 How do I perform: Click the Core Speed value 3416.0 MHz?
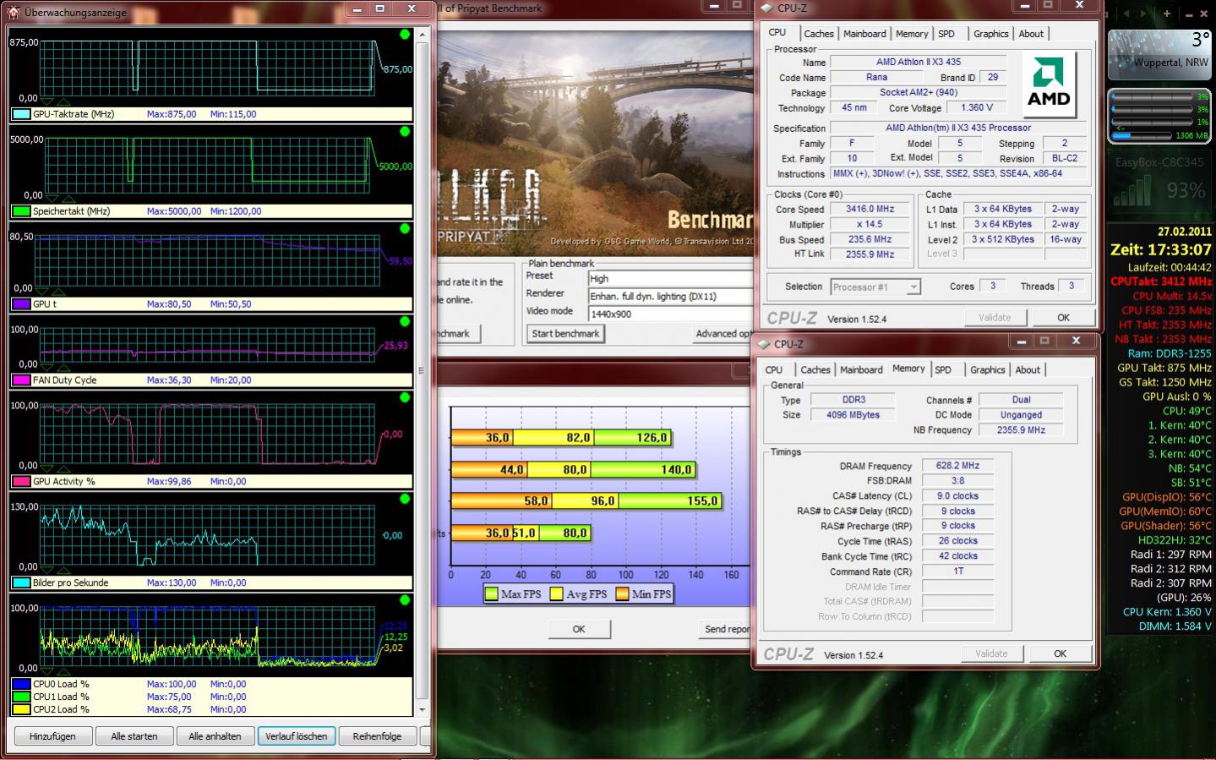pos(870,209)
